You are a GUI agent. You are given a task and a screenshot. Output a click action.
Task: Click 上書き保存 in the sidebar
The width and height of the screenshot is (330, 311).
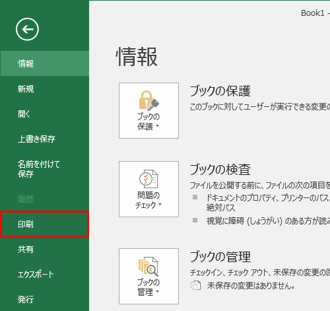coord(44,139)
